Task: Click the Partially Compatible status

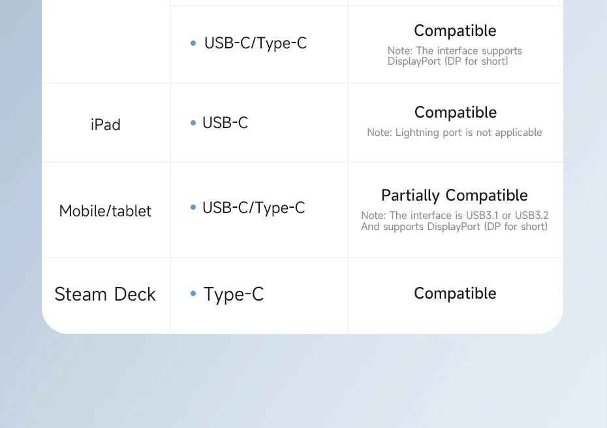Action: 454,195
